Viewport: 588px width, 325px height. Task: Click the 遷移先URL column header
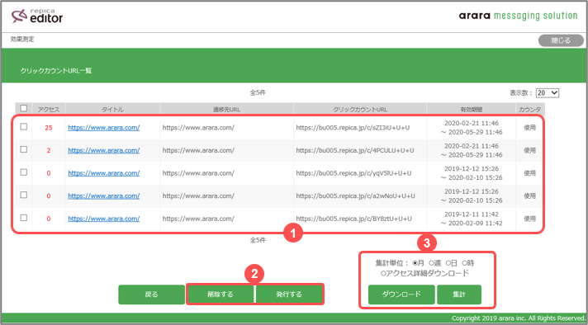click(x=227, y=110)
